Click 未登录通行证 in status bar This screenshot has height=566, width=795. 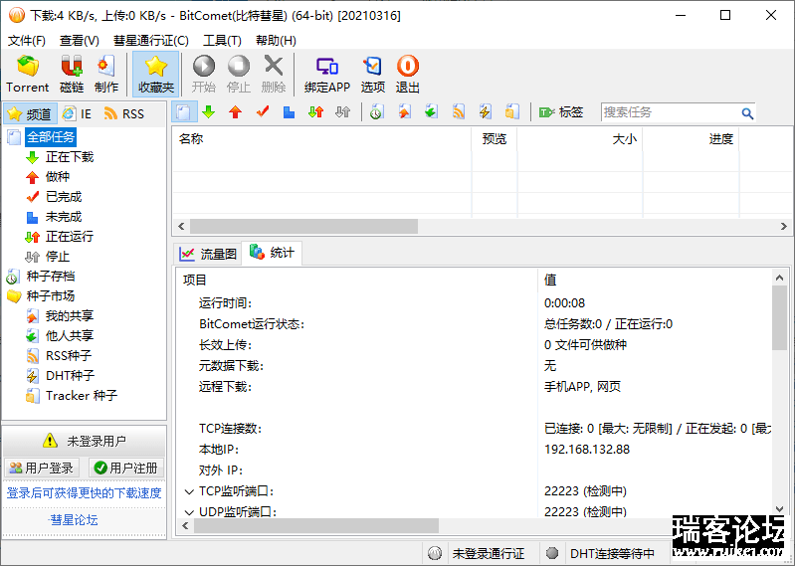coord(488,553)
